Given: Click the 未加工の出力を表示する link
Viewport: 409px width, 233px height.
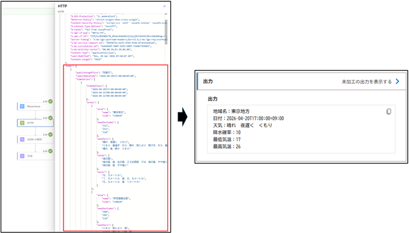Looking at the screenshot, I should click(367, 82).
